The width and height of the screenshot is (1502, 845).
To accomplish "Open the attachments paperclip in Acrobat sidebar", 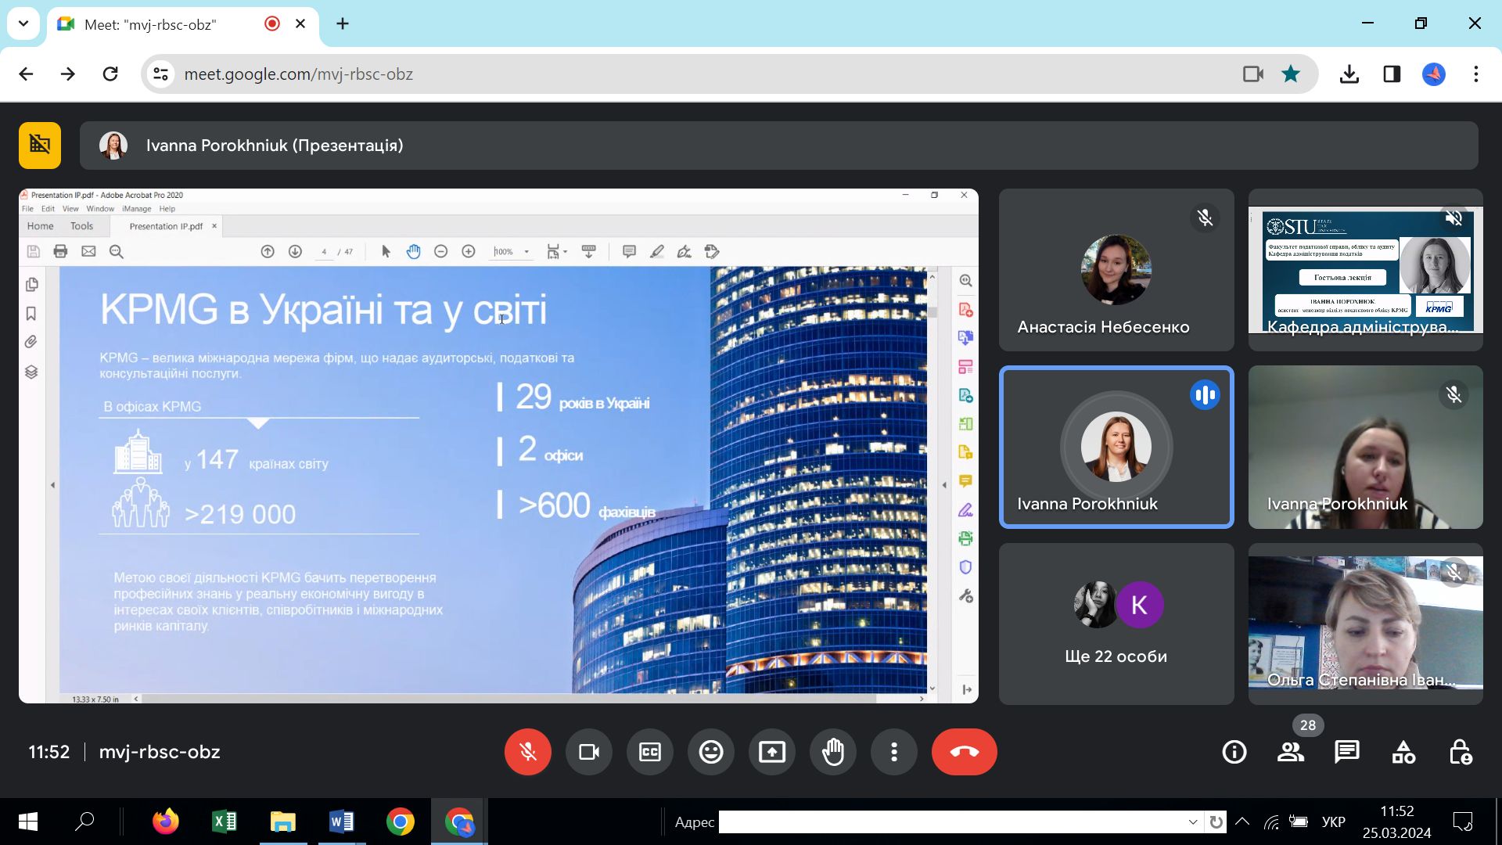I will point(31,342).
